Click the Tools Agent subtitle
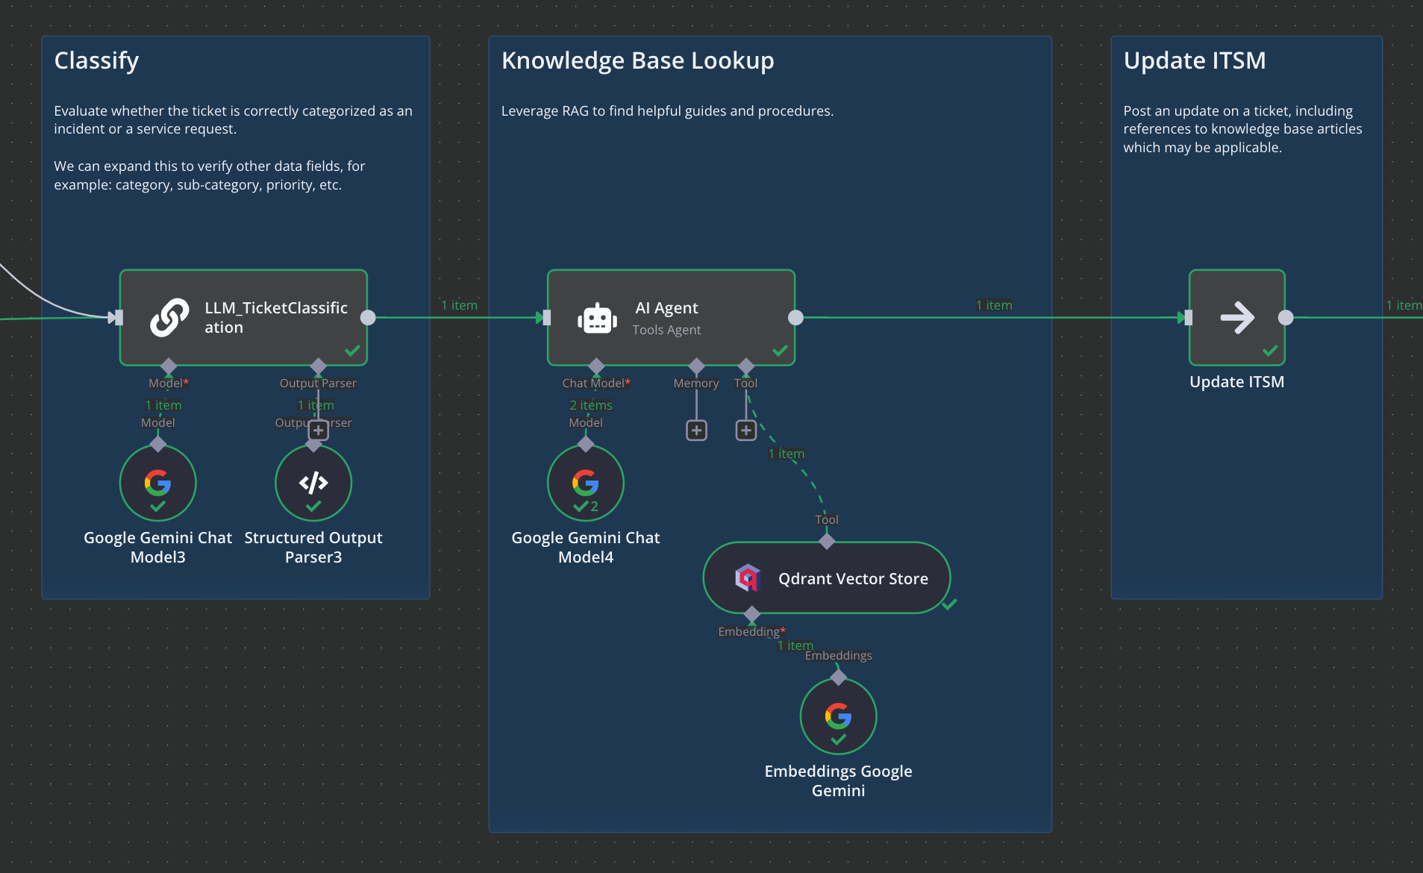This screenshot has width=1423, height=873. click(666, 330)
